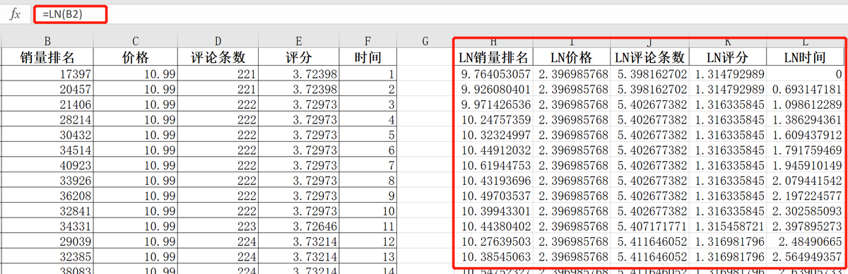Select column C header
848x274 pixels.
136,41
